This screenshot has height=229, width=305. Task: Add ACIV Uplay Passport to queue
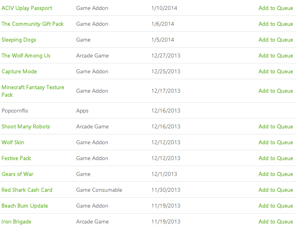[276, 8]
